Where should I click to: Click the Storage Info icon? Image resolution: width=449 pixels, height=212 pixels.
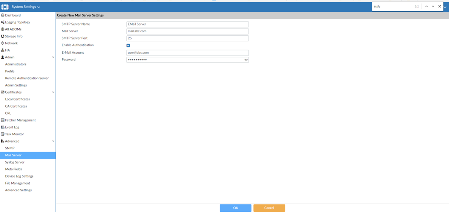click(3, 36)
